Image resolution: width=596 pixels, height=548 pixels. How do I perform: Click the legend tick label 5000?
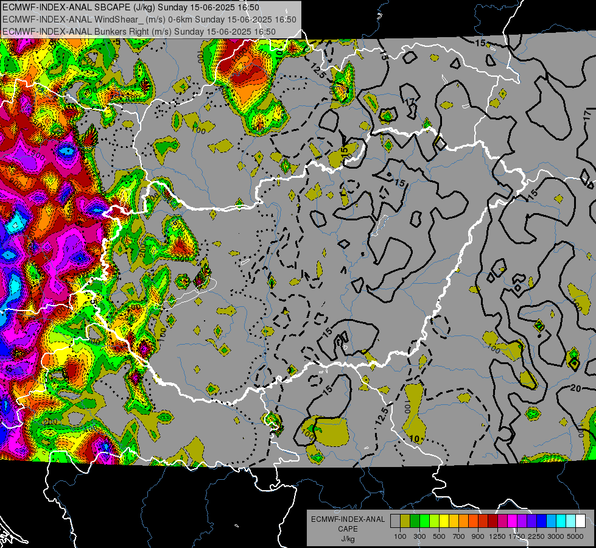[x=575, y=536]
